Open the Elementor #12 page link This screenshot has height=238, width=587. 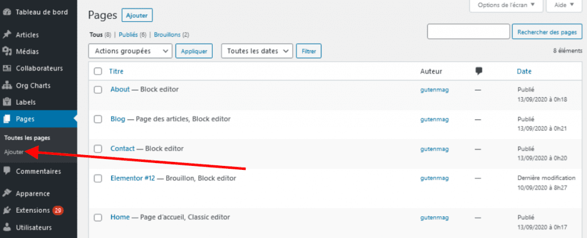click(x=132, y=178)
